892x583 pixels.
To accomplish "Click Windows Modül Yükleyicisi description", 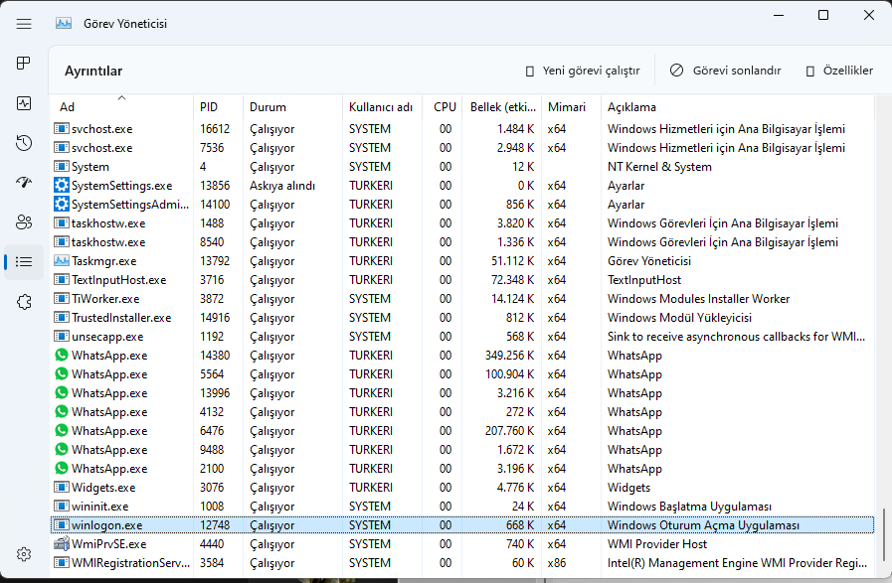I will [x=679, y=318].
